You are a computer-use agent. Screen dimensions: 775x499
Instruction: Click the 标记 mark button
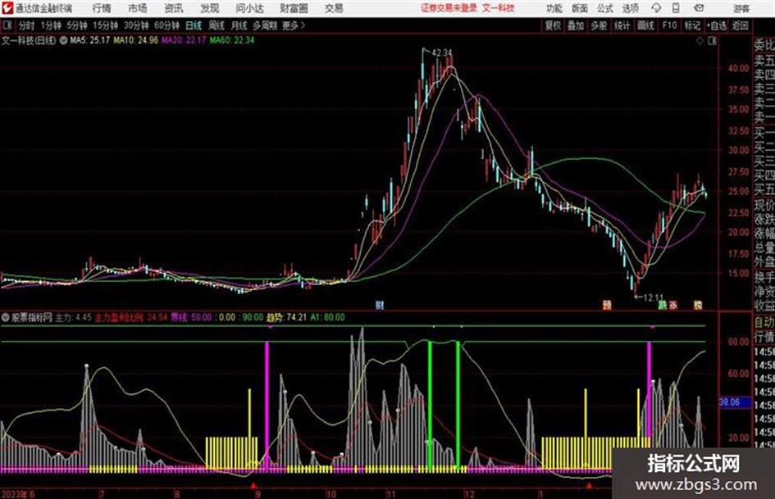pyautogui.click(x=692, y=25)
